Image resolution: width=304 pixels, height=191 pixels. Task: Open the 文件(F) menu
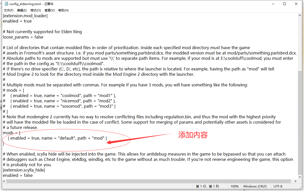tap(9, 10)
